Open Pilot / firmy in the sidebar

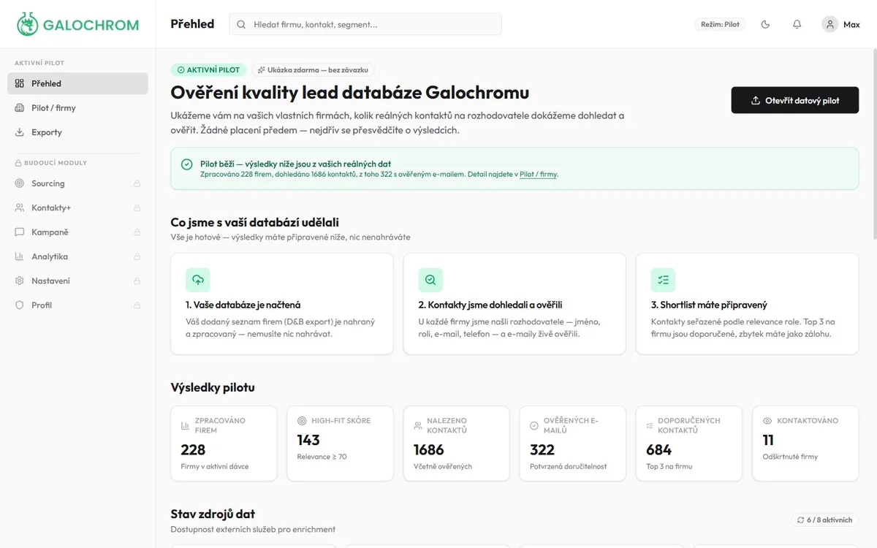click(x=77, y=108)
